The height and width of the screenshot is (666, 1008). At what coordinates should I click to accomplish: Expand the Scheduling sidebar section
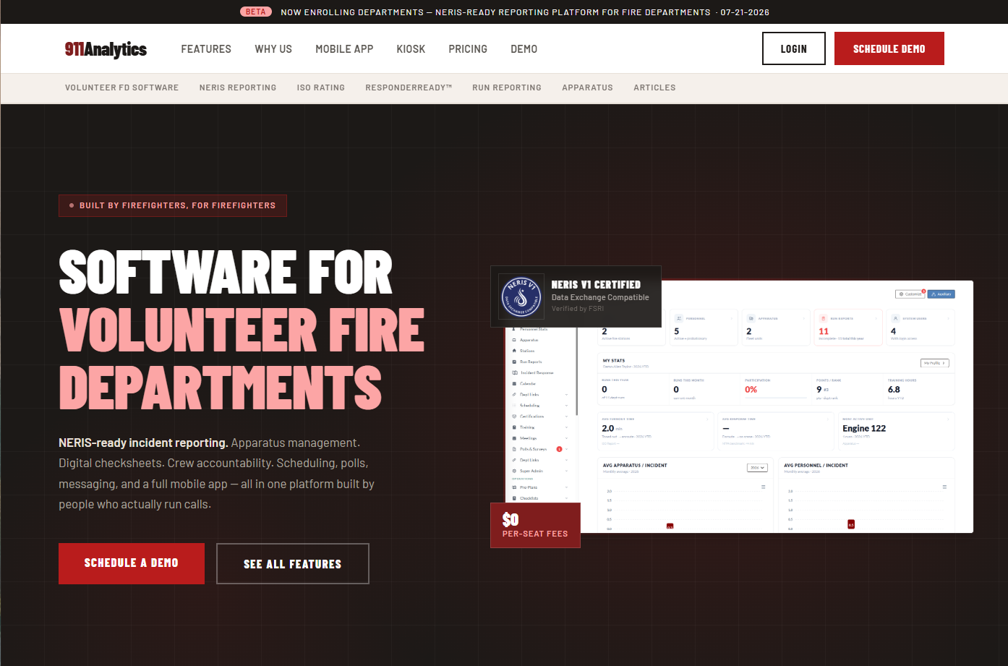(x=566, y=406)
